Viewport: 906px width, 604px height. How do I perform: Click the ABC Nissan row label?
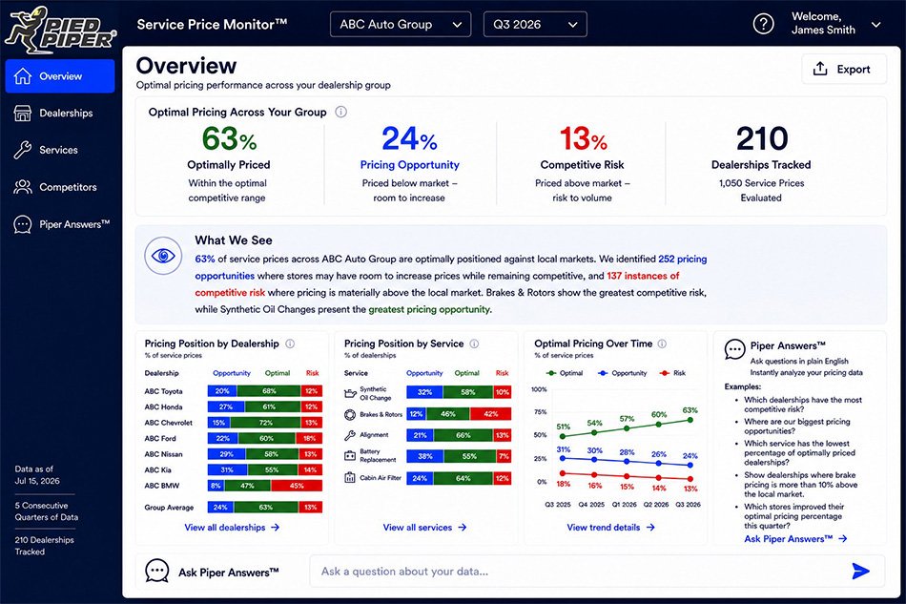tap(163, 454)
